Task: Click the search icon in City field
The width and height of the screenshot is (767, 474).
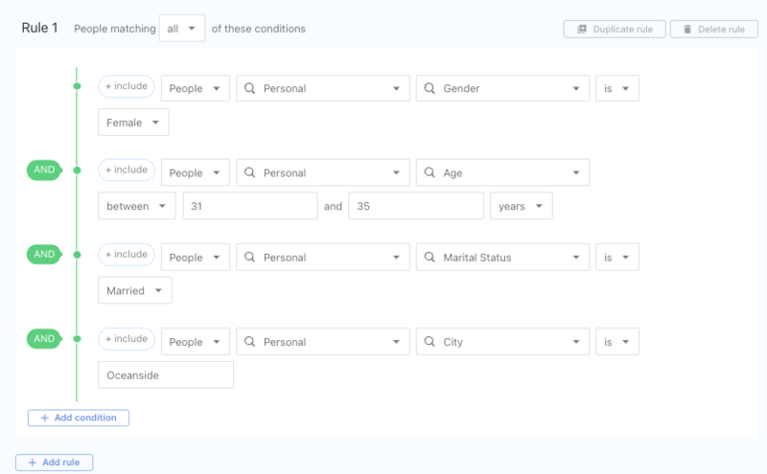Action: [x=429, y=342]
